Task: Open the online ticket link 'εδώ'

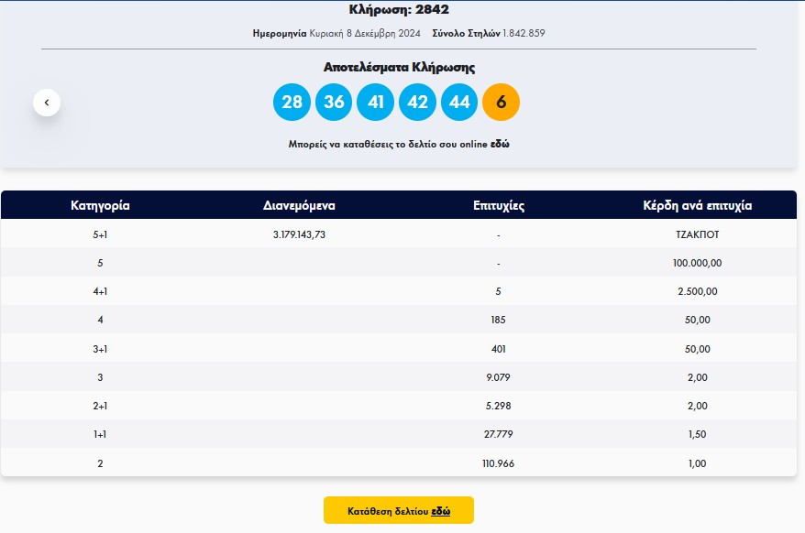Action: tap(500, 144)
